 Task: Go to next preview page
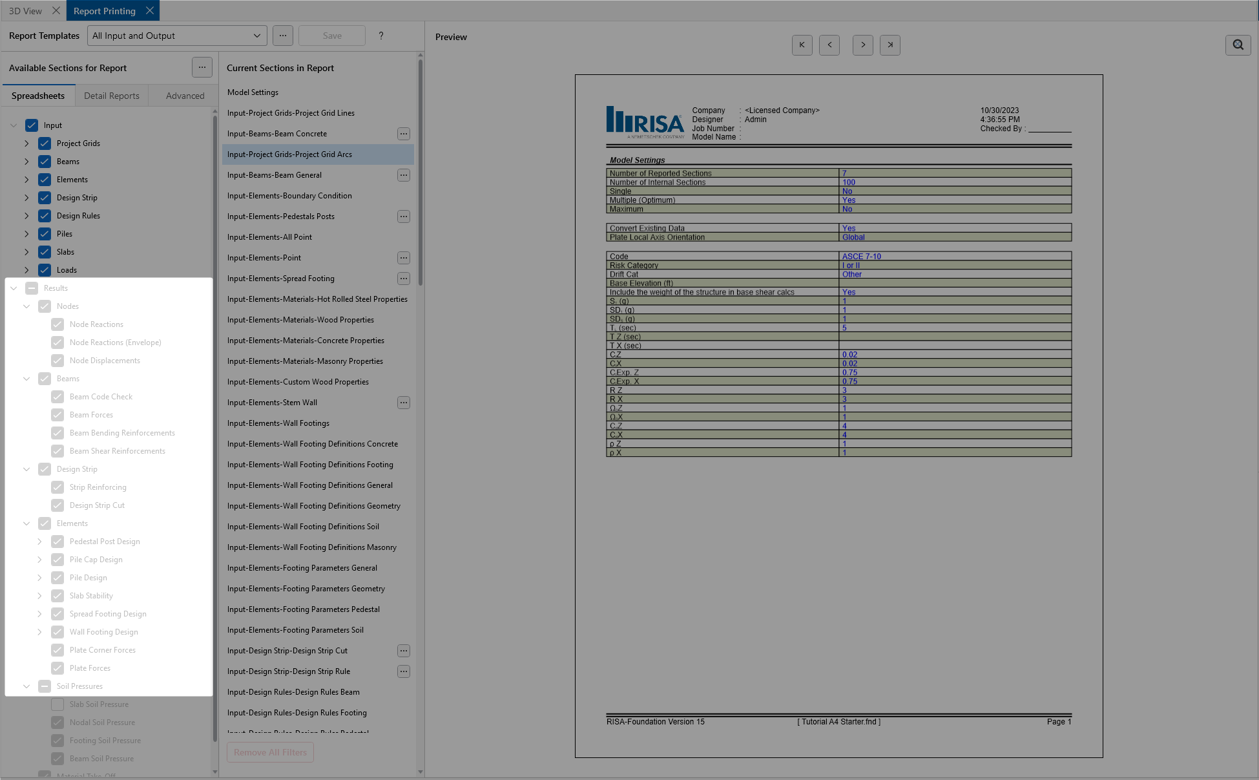pos(862,45)
